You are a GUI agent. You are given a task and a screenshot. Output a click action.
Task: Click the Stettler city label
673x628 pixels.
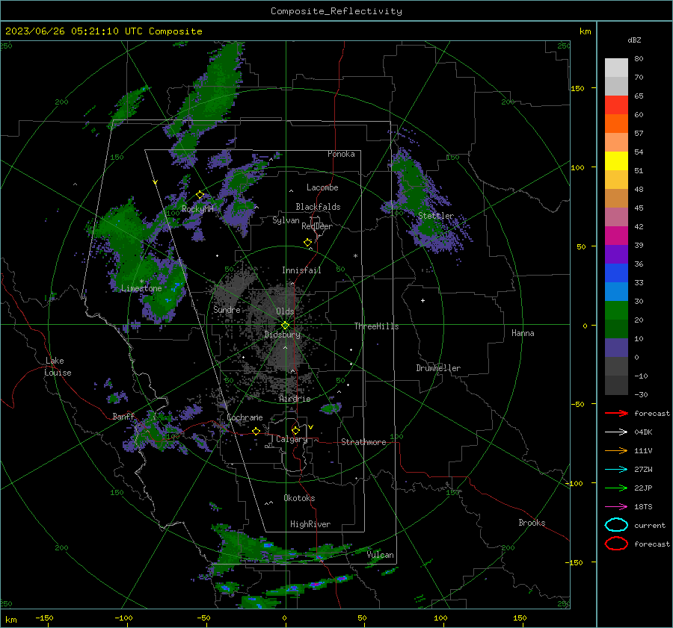[436, 216]
